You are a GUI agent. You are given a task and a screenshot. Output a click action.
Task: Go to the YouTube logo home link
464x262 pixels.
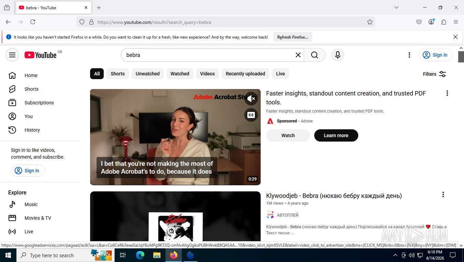click(40, 55)
